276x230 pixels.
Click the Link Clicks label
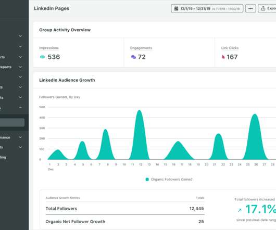pyautogui.click(x=230, y=48)
